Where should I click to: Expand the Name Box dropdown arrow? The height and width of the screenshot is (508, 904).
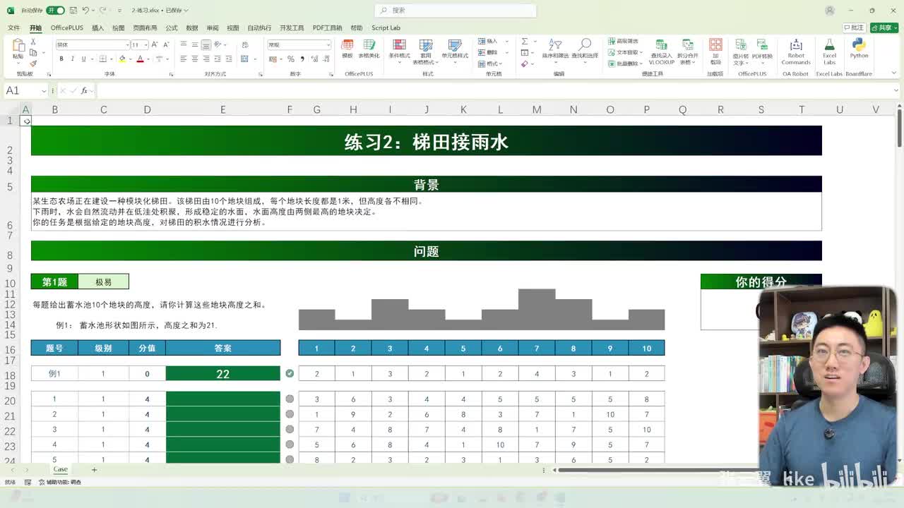point(44,90)
